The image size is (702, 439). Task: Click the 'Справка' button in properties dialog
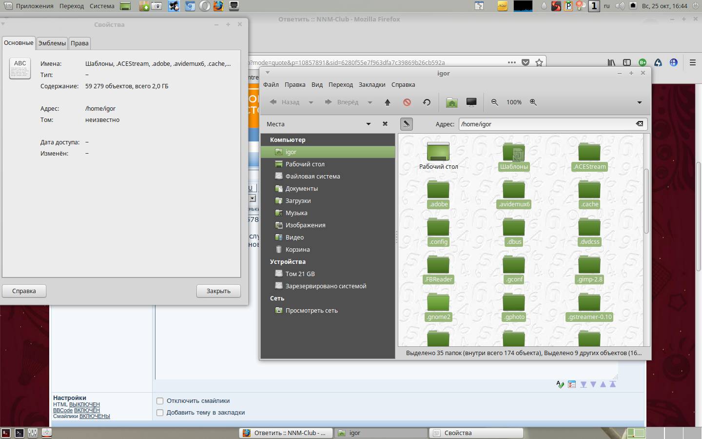(24, 291)
